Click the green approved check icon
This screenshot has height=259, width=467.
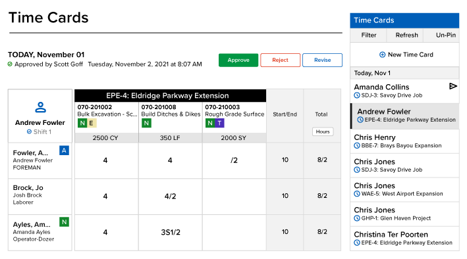coord(10,64)
